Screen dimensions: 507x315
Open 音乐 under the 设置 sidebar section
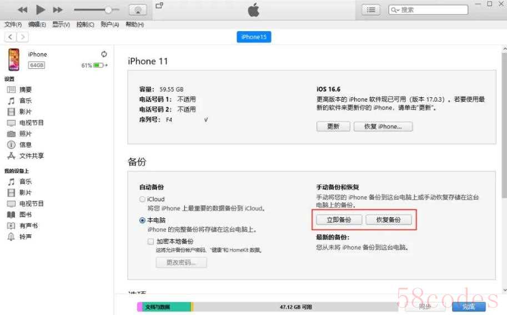[x=26, y=101]
